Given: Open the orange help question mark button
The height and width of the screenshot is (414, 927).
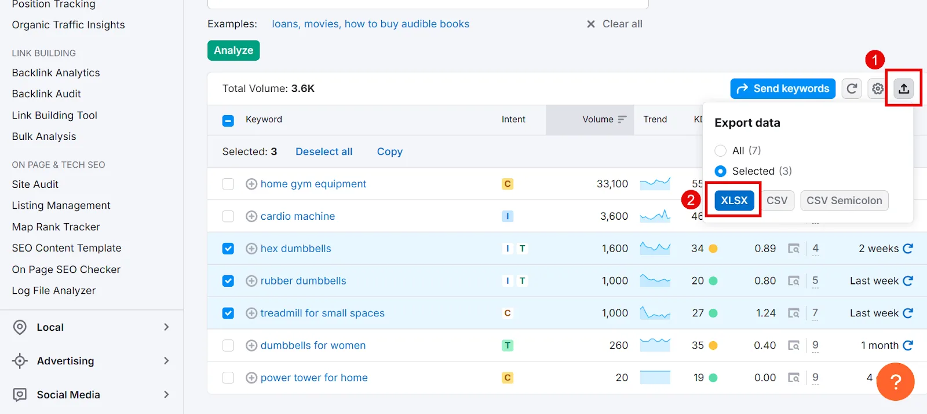Looking at the screenshot, I should pos(895,382).
